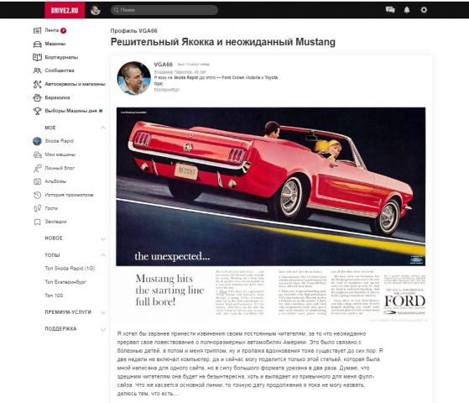
Task: Open Топ 100 link
Action: (54, 296)
